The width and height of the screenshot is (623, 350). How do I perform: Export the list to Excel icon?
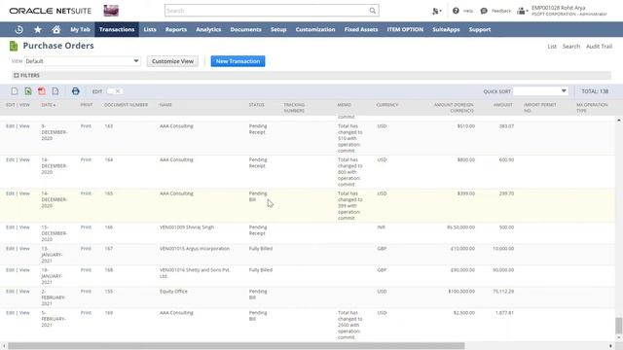(x=28, y=91)
